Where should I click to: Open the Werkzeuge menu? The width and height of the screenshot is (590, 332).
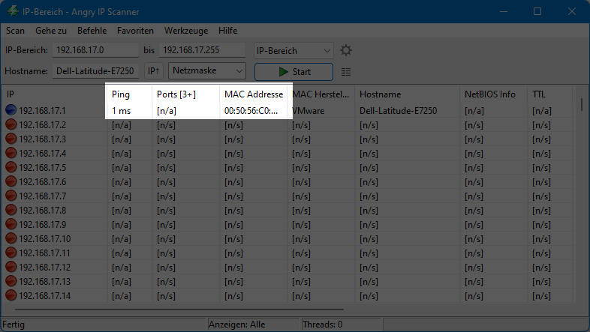tap(185, 31)
